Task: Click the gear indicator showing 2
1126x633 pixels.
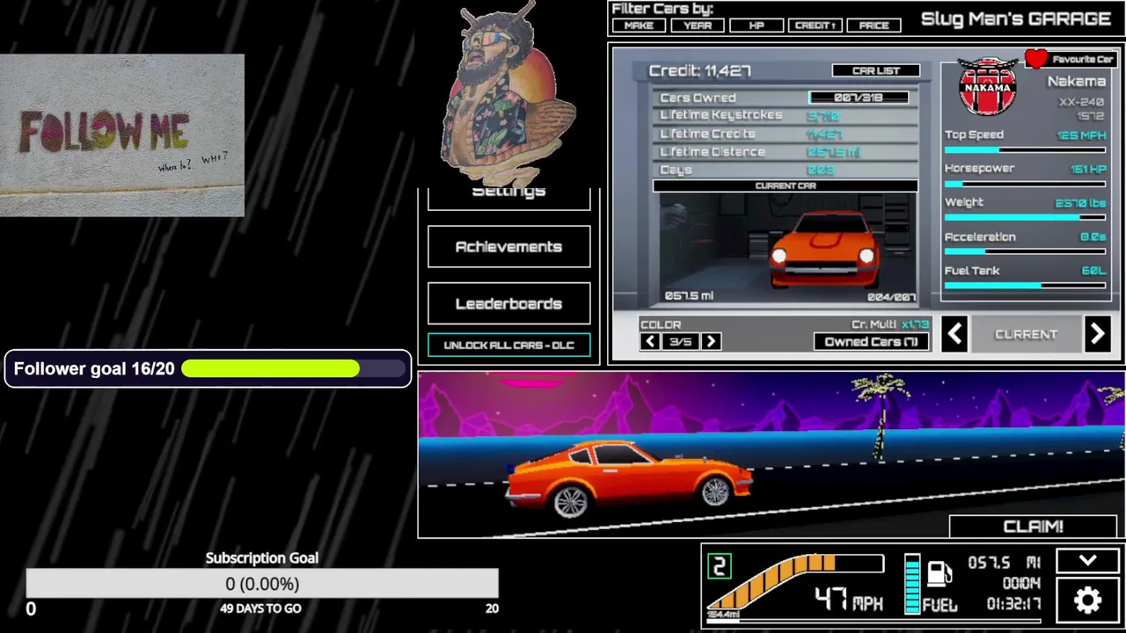Action: (719, 567)
